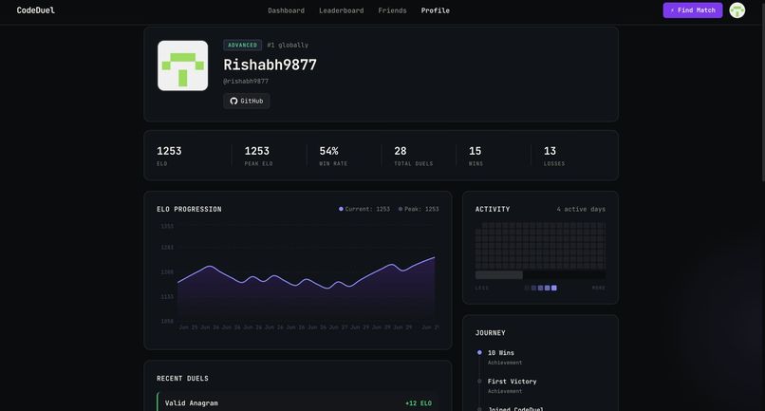Click the CodeDuel logo
This screenshot has height=411, width=765.
[x=36, y=10]
